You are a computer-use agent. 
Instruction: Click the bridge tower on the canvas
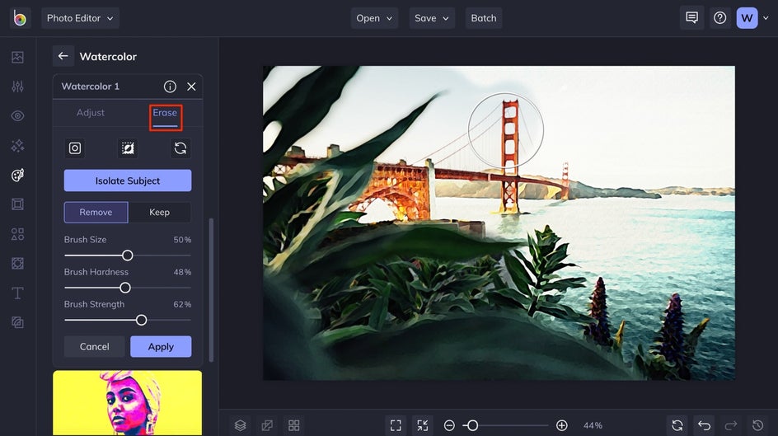coord(510,157)
